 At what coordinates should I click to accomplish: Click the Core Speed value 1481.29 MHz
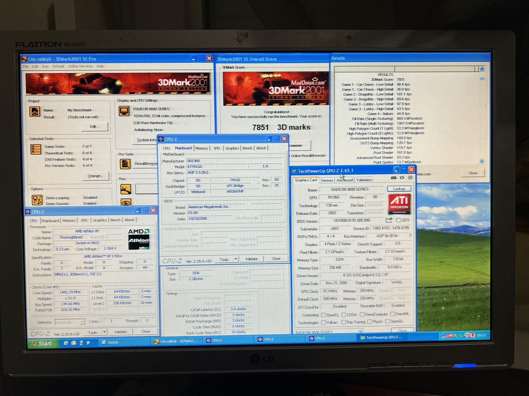point(70,292)
